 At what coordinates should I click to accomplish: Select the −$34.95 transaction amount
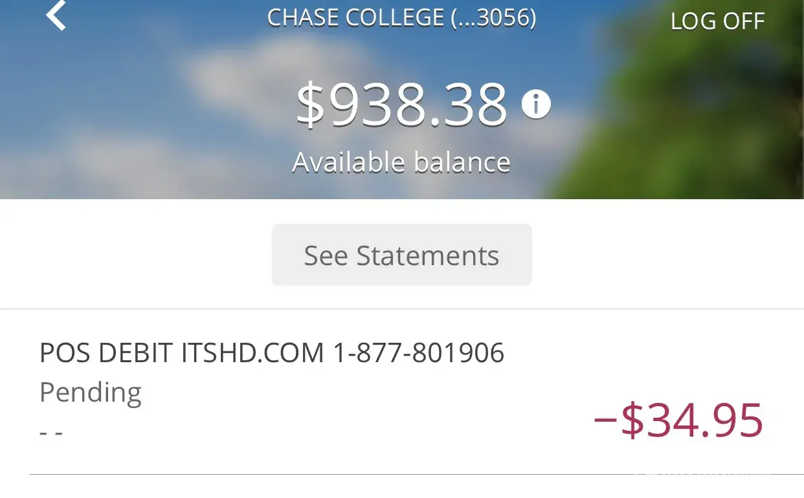[x=678, y=421]
